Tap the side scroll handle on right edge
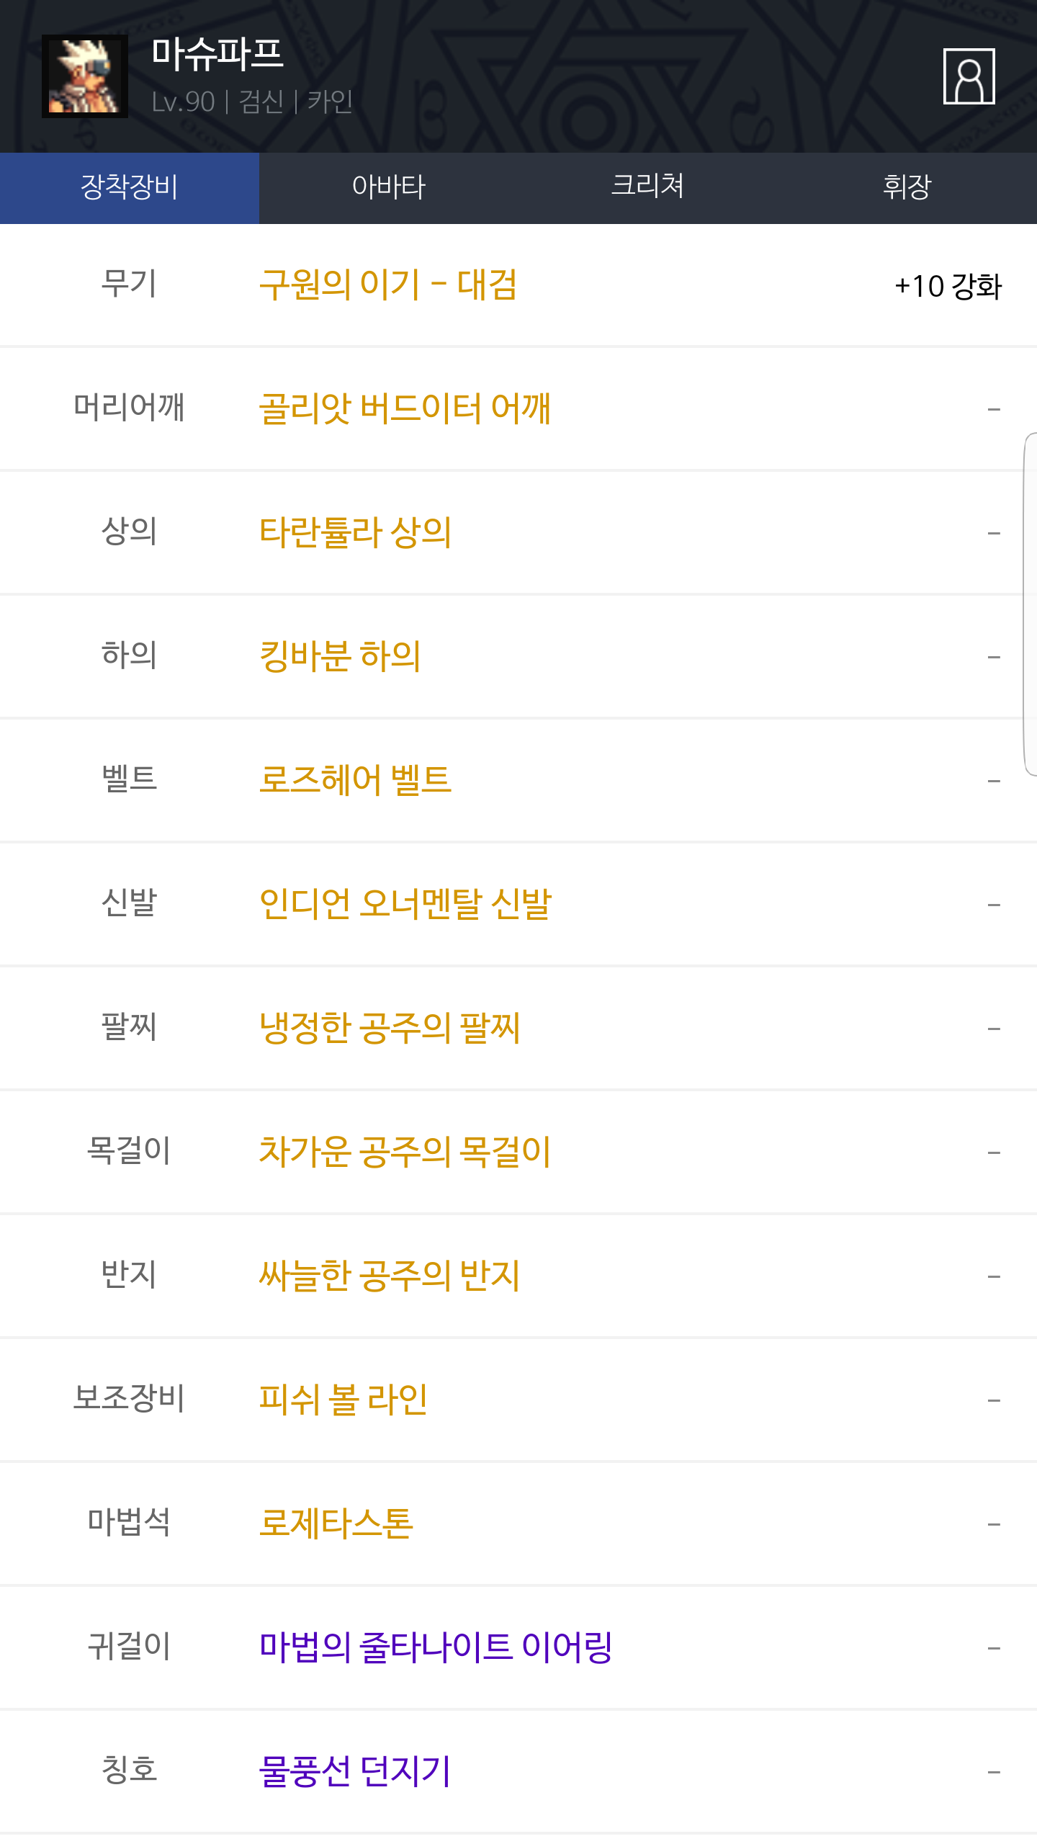 click(x=1030, y=604)
